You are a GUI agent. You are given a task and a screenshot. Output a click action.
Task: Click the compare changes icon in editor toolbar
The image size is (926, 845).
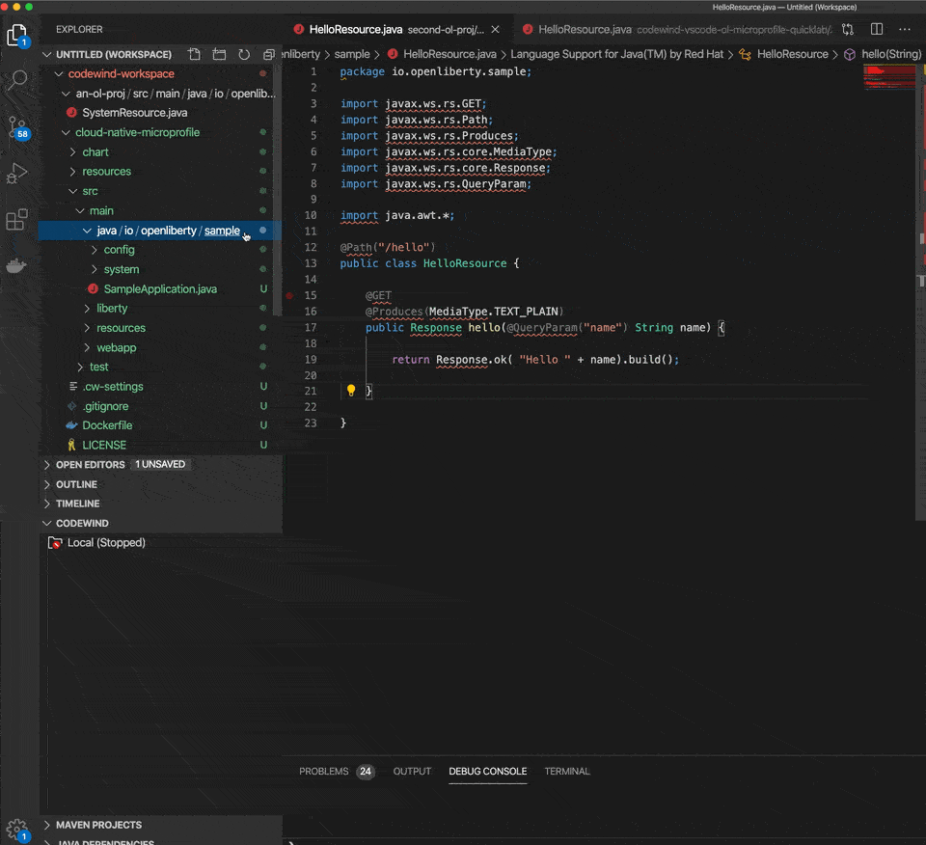[848, 30]
